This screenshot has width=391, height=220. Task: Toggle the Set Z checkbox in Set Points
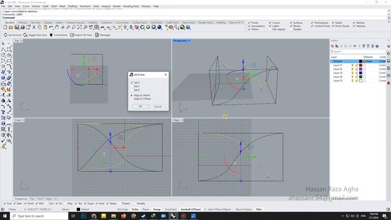(132, 90)
